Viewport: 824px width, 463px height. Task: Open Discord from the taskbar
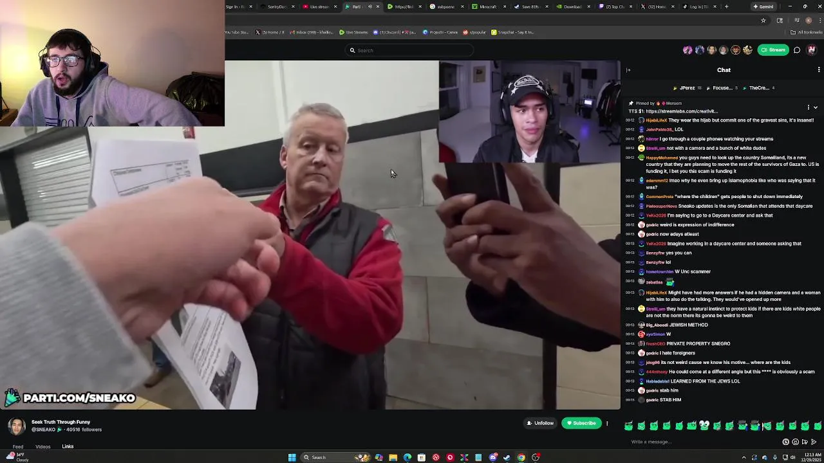point(492,457)
